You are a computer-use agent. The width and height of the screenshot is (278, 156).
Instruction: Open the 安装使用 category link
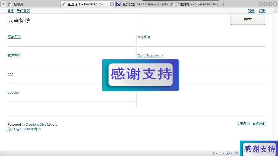14,37
